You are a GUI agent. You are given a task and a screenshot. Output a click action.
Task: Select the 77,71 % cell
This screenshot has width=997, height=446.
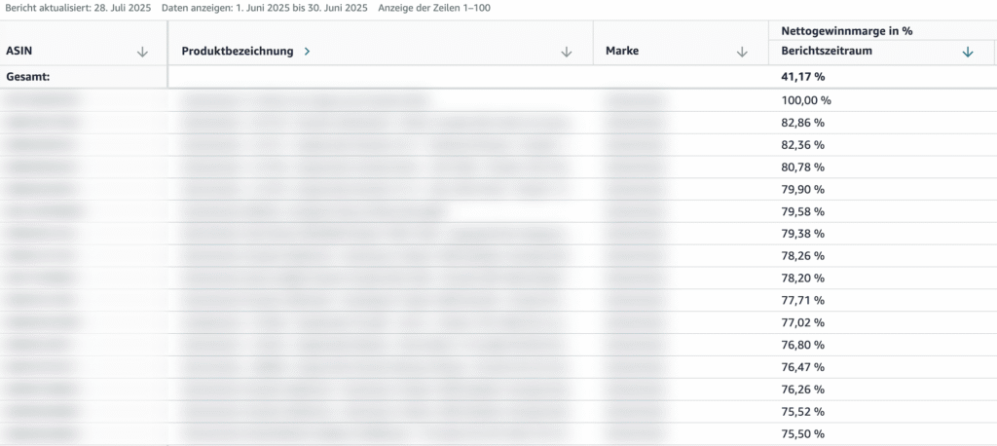(802, 300)
